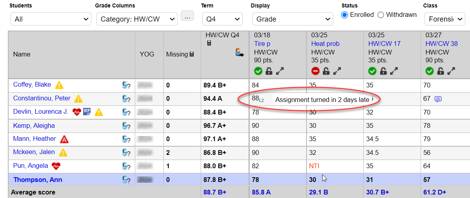Click the red heart medical icon for Pun, Angela

point(56,166)
